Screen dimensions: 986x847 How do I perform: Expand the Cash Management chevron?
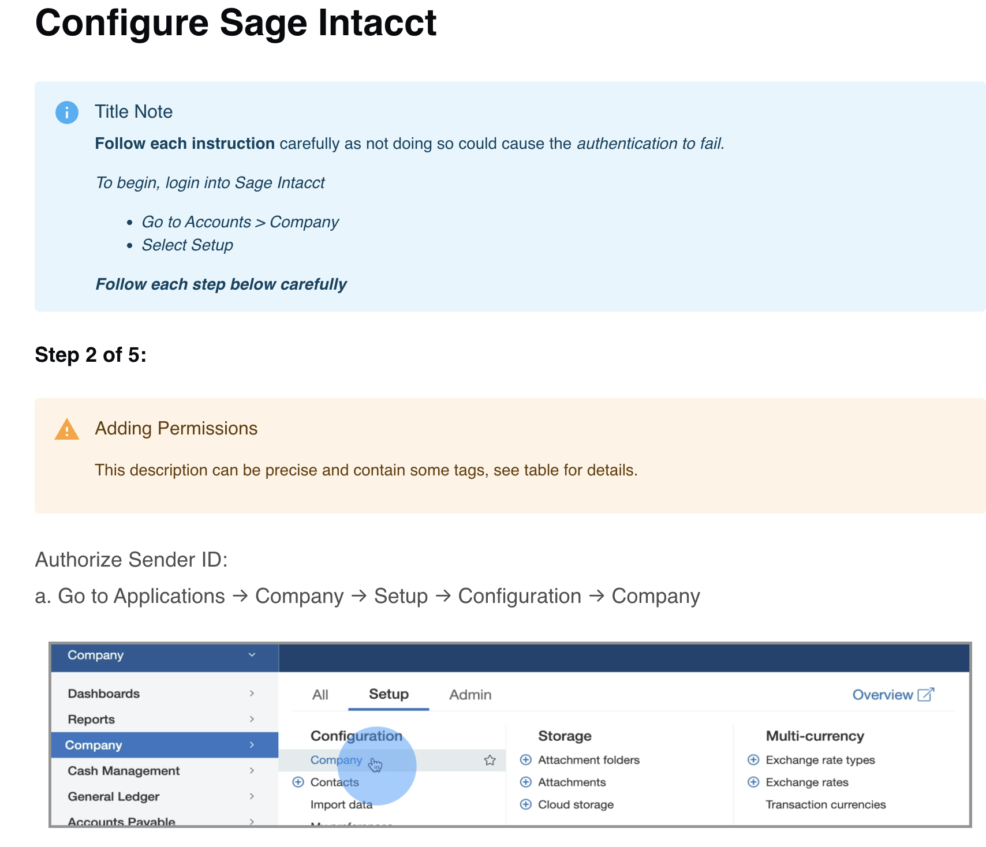coord(252,770)
